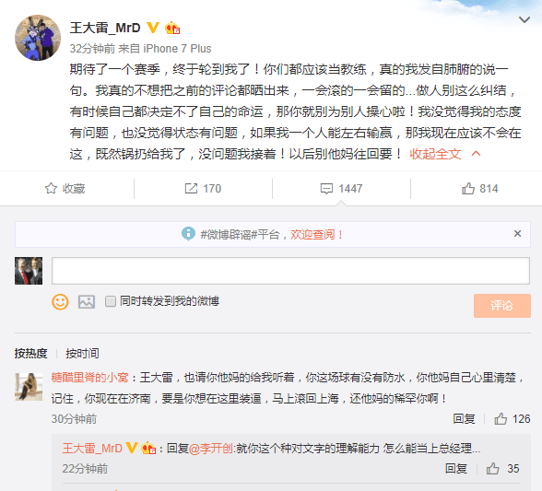The height and width of the screenshot is (491, 542).
Task: Click the blue info icon in the notice bar
Action: [x=188, y=234]
